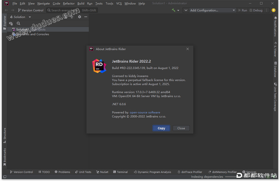
Task: Open the Add Configuration dropdown
Action: pos(212,10)
